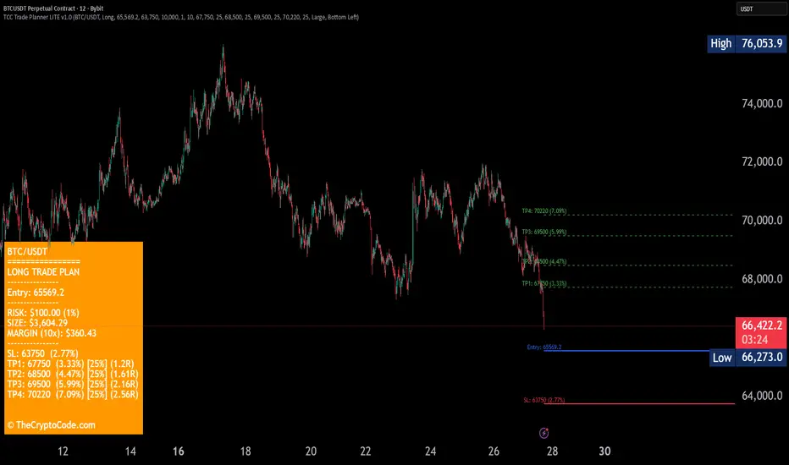This screenshot has height=465, width=789.
Task: Click the date label 22 on time axis
Action: click(x=366, y=451)
